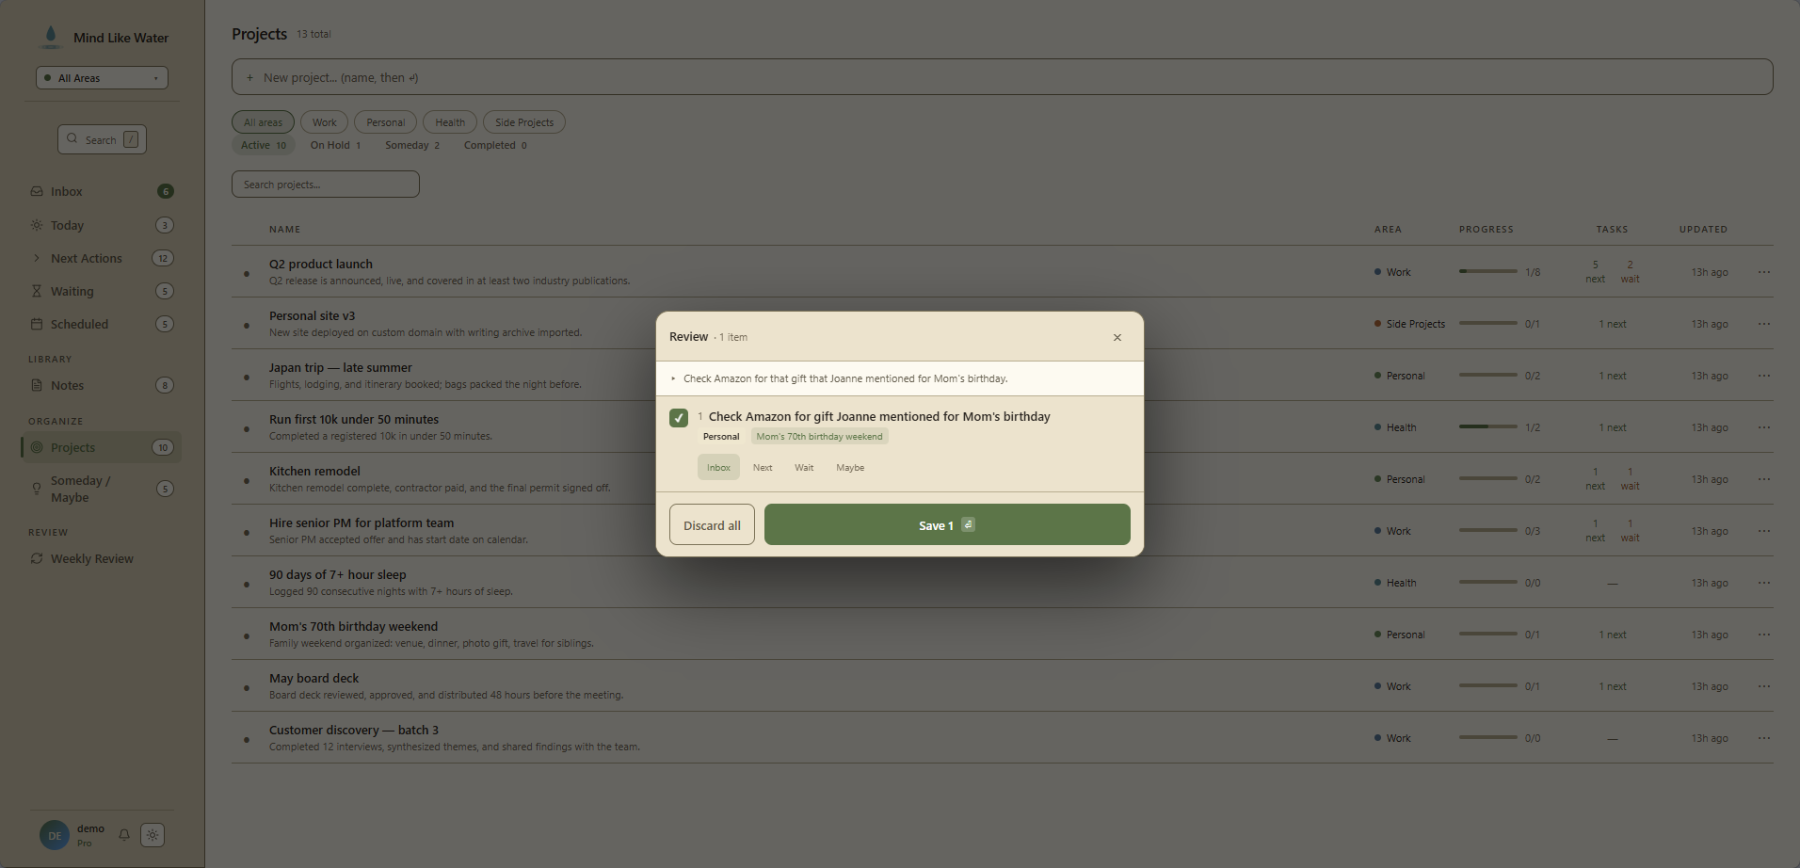Viewport: 1800px width, 868px height.
Task: Click progress bar for Run first 10k
Action: (1488, 426)
